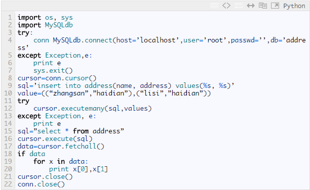Toggle line wrap icon in toolbar
Screen dimensions: 310x190
tap(239, 6)
